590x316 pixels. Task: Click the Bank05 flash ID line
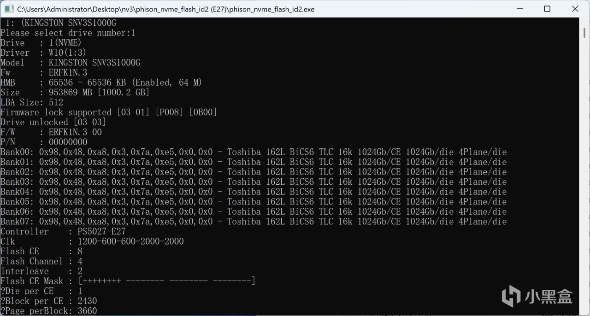tap(254, 201)
